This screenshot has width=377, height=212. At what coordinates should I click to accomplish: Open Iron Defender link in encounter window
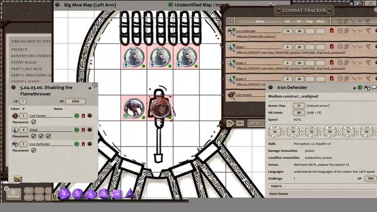pos(90,144)
